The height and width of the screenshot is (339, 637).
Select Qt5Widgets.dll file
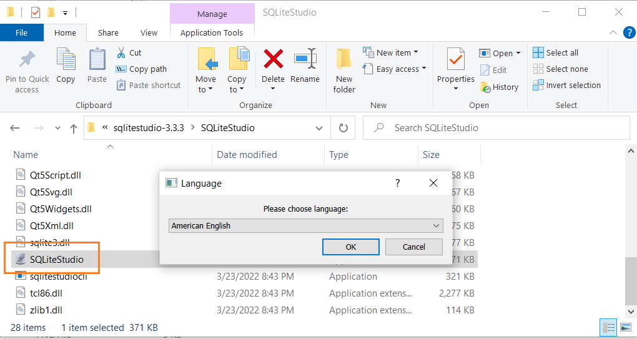pyautogui.click(x=61, y=209)
